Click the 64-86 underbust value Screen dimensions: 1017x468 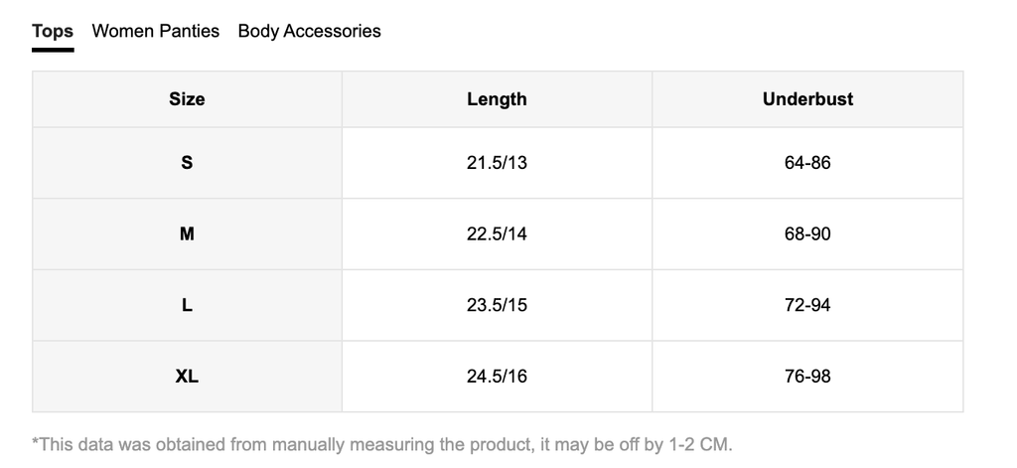807,163
